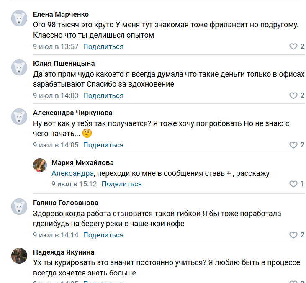Click the Александра mention in the reply
This screenshot has height=283, width=306.
tap(72, 173)
